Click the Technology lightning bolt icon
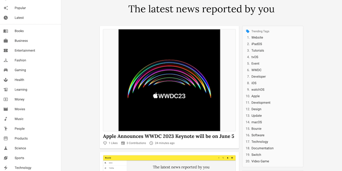 coord(6,168)
